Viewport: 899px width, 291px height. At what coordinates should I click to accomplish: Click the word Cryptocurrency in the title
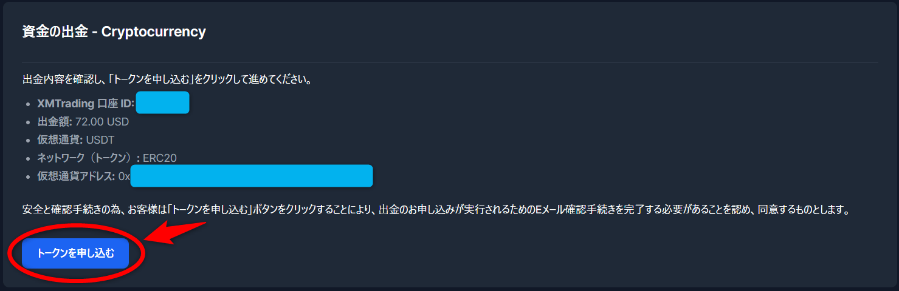coord(154,32)
